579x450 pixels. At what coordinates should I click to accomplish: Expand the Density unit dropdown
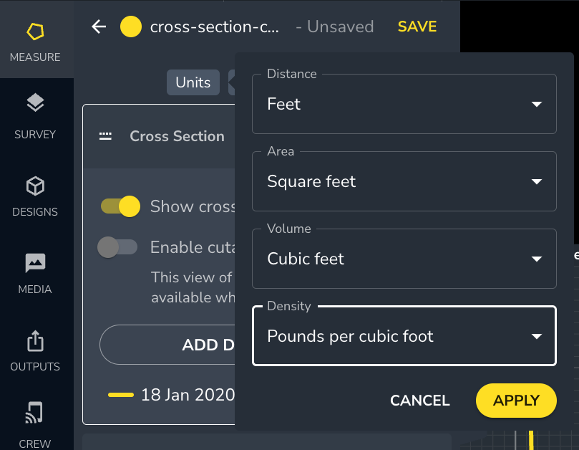tap(404, 336)
